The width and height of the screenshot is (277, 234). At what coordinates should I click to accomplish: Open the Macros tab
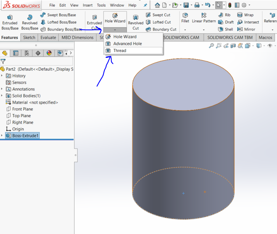click(x=265, y=37)
